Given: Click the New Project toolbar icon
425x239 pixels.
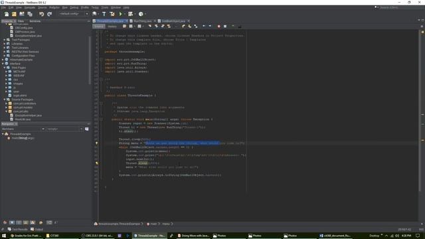Looking at the screenshot, I should (x=14, y=14).
